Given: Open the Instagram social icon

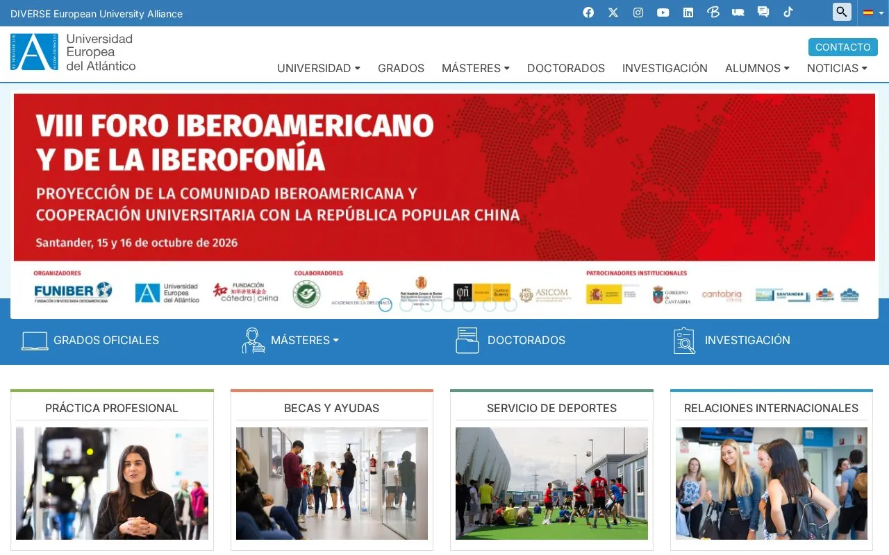Looking at the screenshot, I should 638,12.
